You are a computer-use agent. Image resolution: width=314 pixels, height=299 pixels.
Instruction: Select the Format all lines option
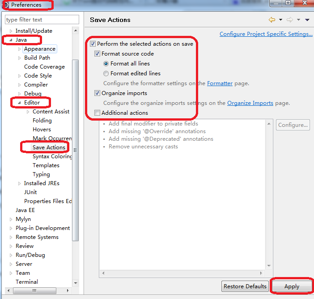(106, 64)
